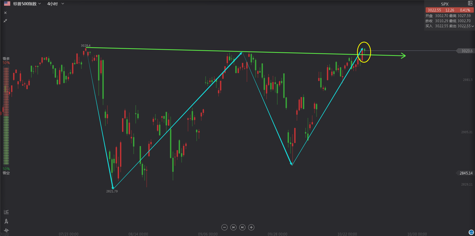Screen dimensions: 475x236
Task: Click the US flag icon
Action: (7, 4)
